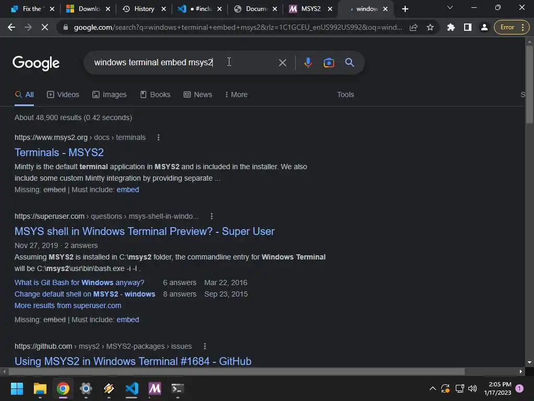The image size is (534, 401).
Task: Click the Google logo
Action: point(36,63)
